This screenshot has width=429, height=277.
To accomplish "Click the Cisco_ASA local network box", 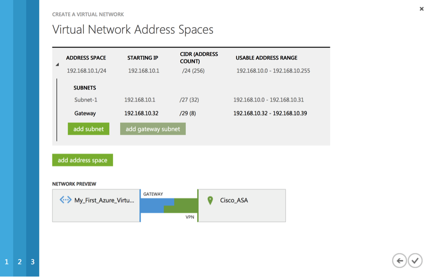I will click(x=242, y=205).
